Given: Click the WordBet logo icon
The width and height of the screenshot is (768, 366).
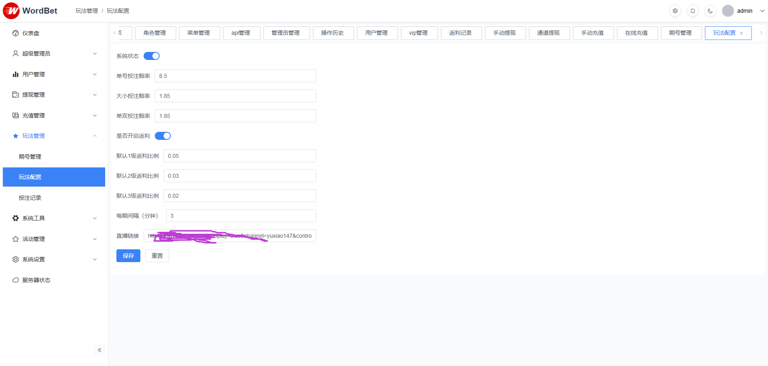Looking at the screenshot, I should point(11,11).
